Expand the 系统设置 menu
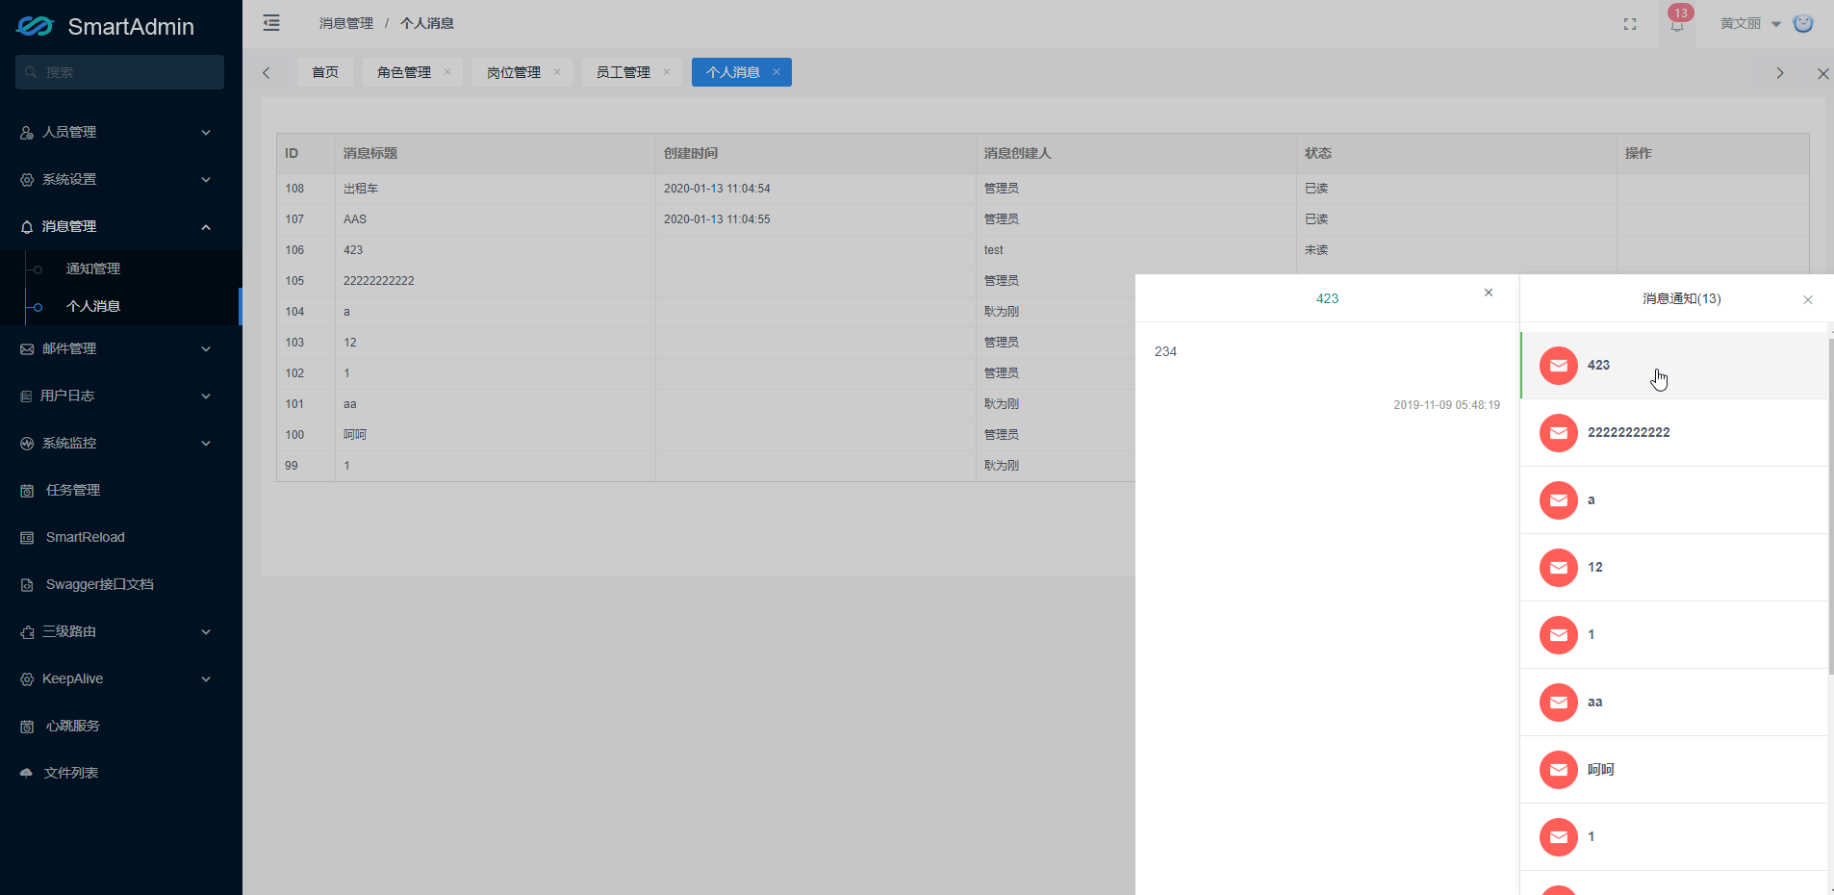The width and height of the screenshot is (1834, 895). [115, 179]
